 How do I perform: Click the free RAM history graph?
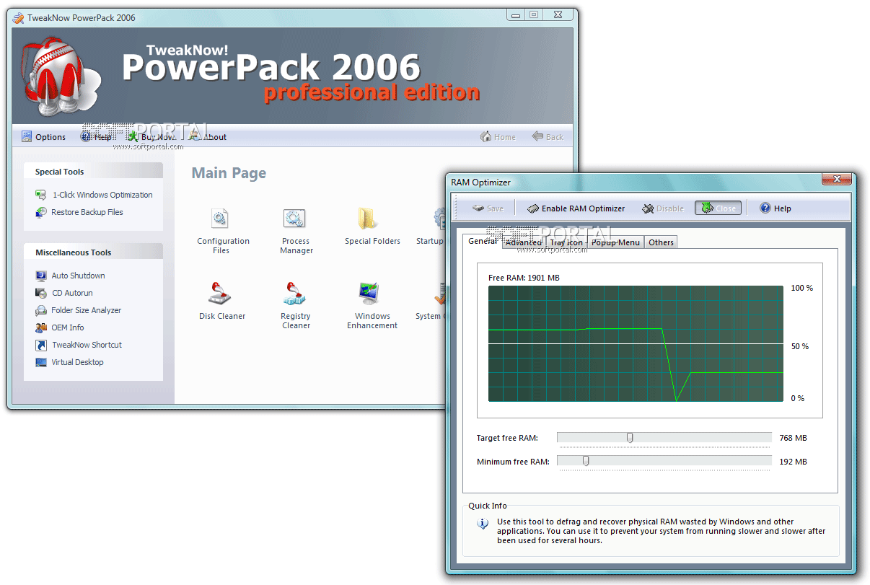pos(636,343)
